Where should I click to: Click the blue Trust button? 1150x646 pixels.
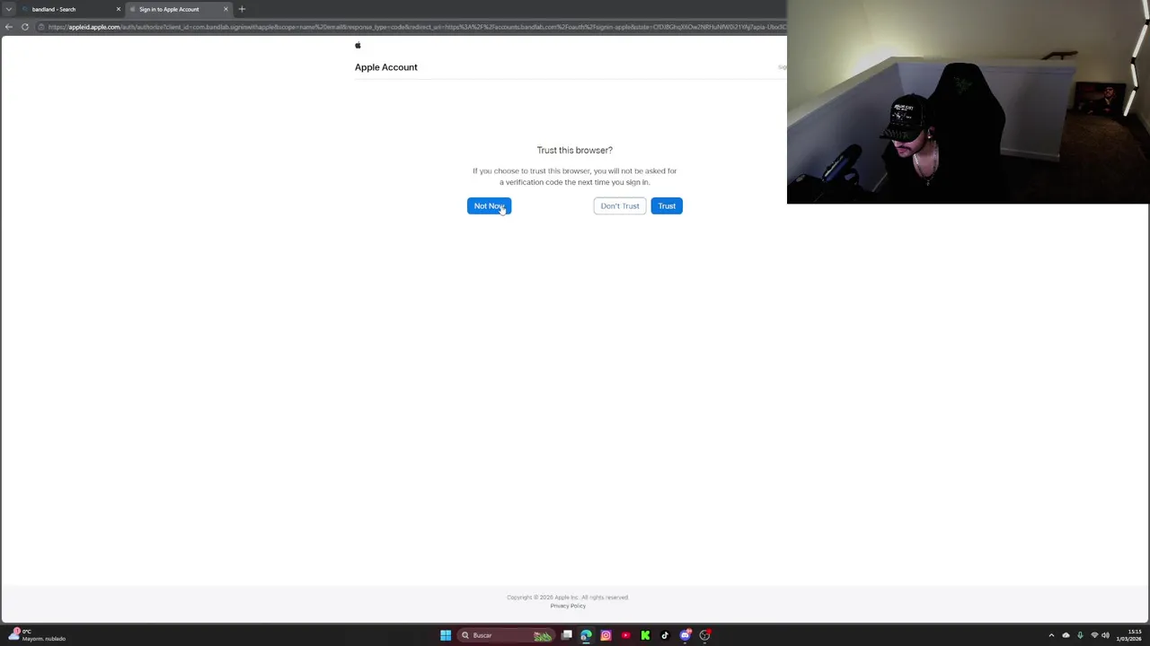(x=667, y=206)
